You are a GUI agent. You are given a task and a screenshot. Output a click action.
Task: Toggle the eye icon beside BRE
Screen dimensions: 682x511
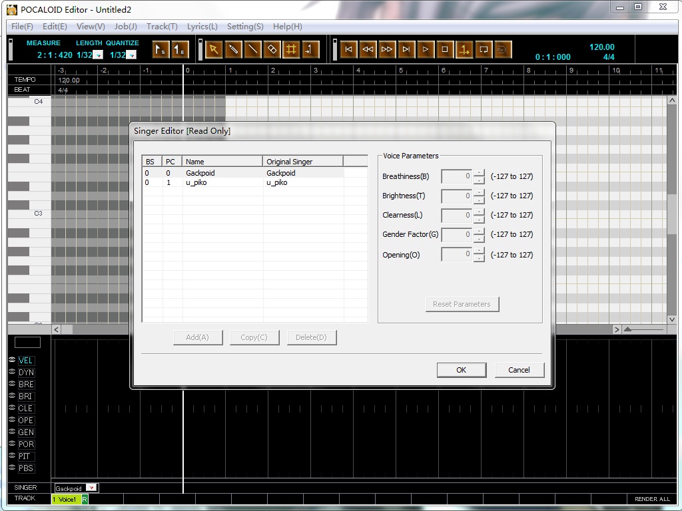tap(12, 384)
